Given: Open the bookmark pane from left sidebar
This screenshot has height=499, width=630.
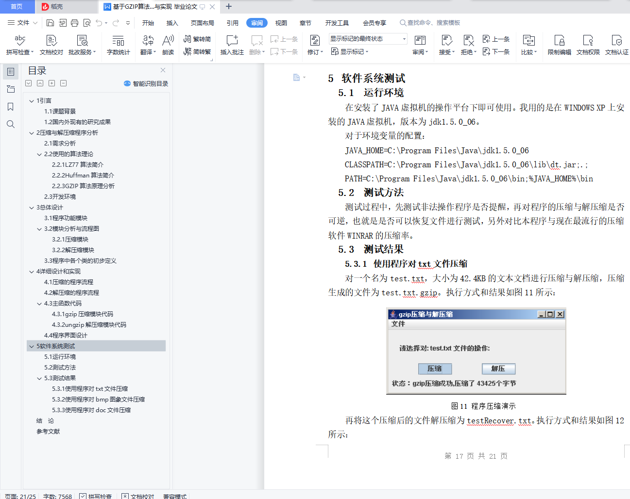Looking at the screenshot, I should tap(11, 107).
